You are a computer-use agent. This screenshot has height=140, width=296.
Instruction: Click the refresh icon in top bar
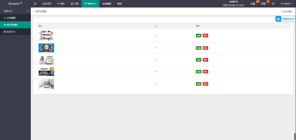(273, 3)
